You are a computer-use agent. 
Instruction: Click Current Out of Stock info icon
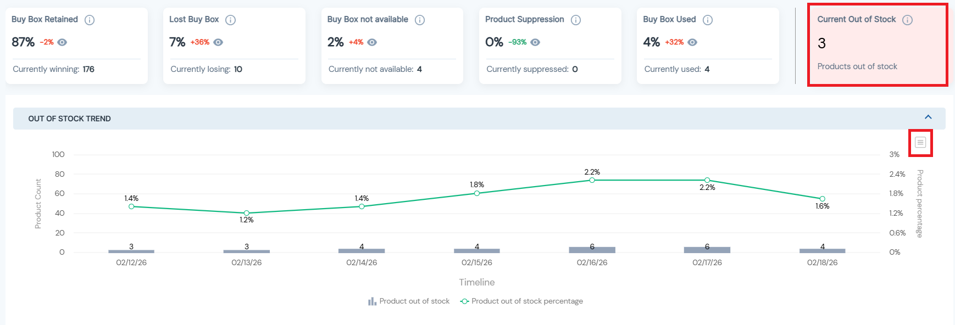pos(908,20)
